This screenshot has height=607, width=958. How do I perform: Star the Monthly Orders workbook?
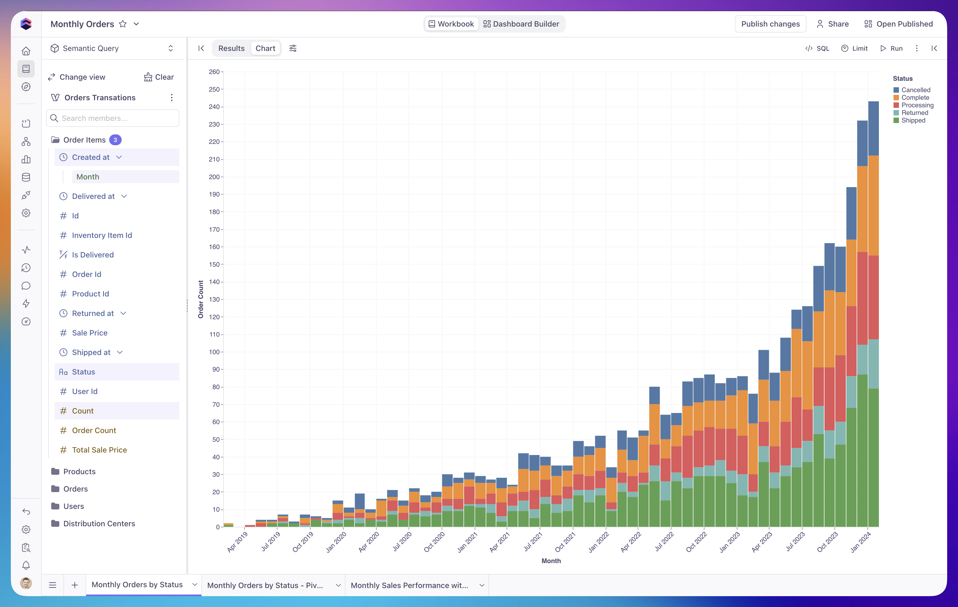123,24
